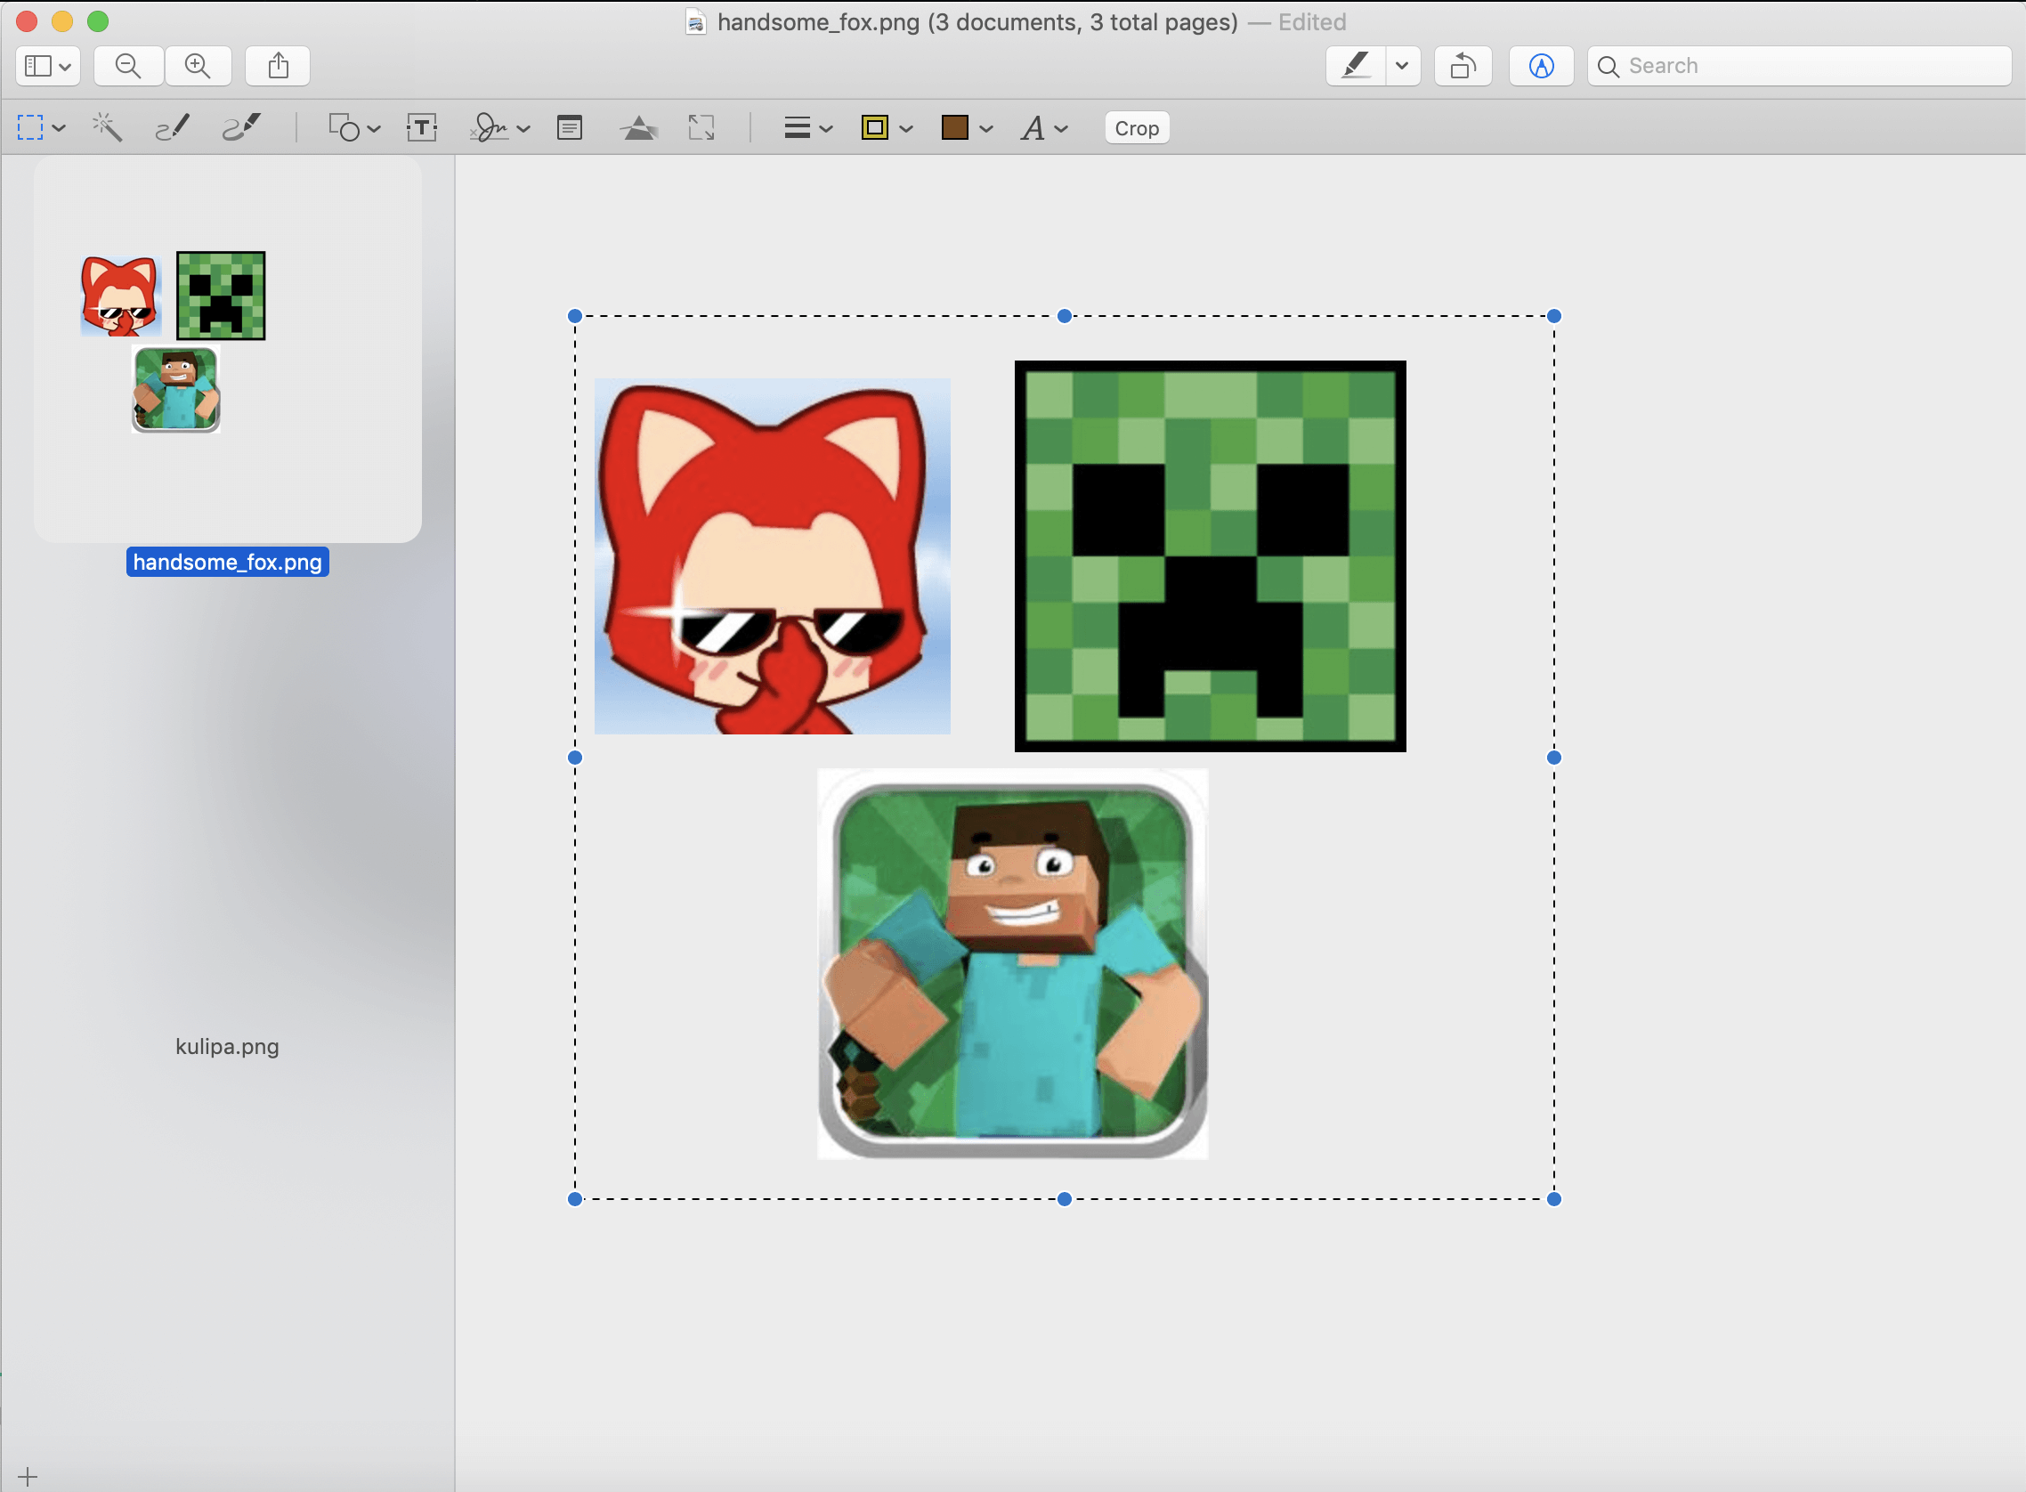Rotate the image with the Rotate icon
Screen dimensions: 2026x1492
tap(1463, 66)
